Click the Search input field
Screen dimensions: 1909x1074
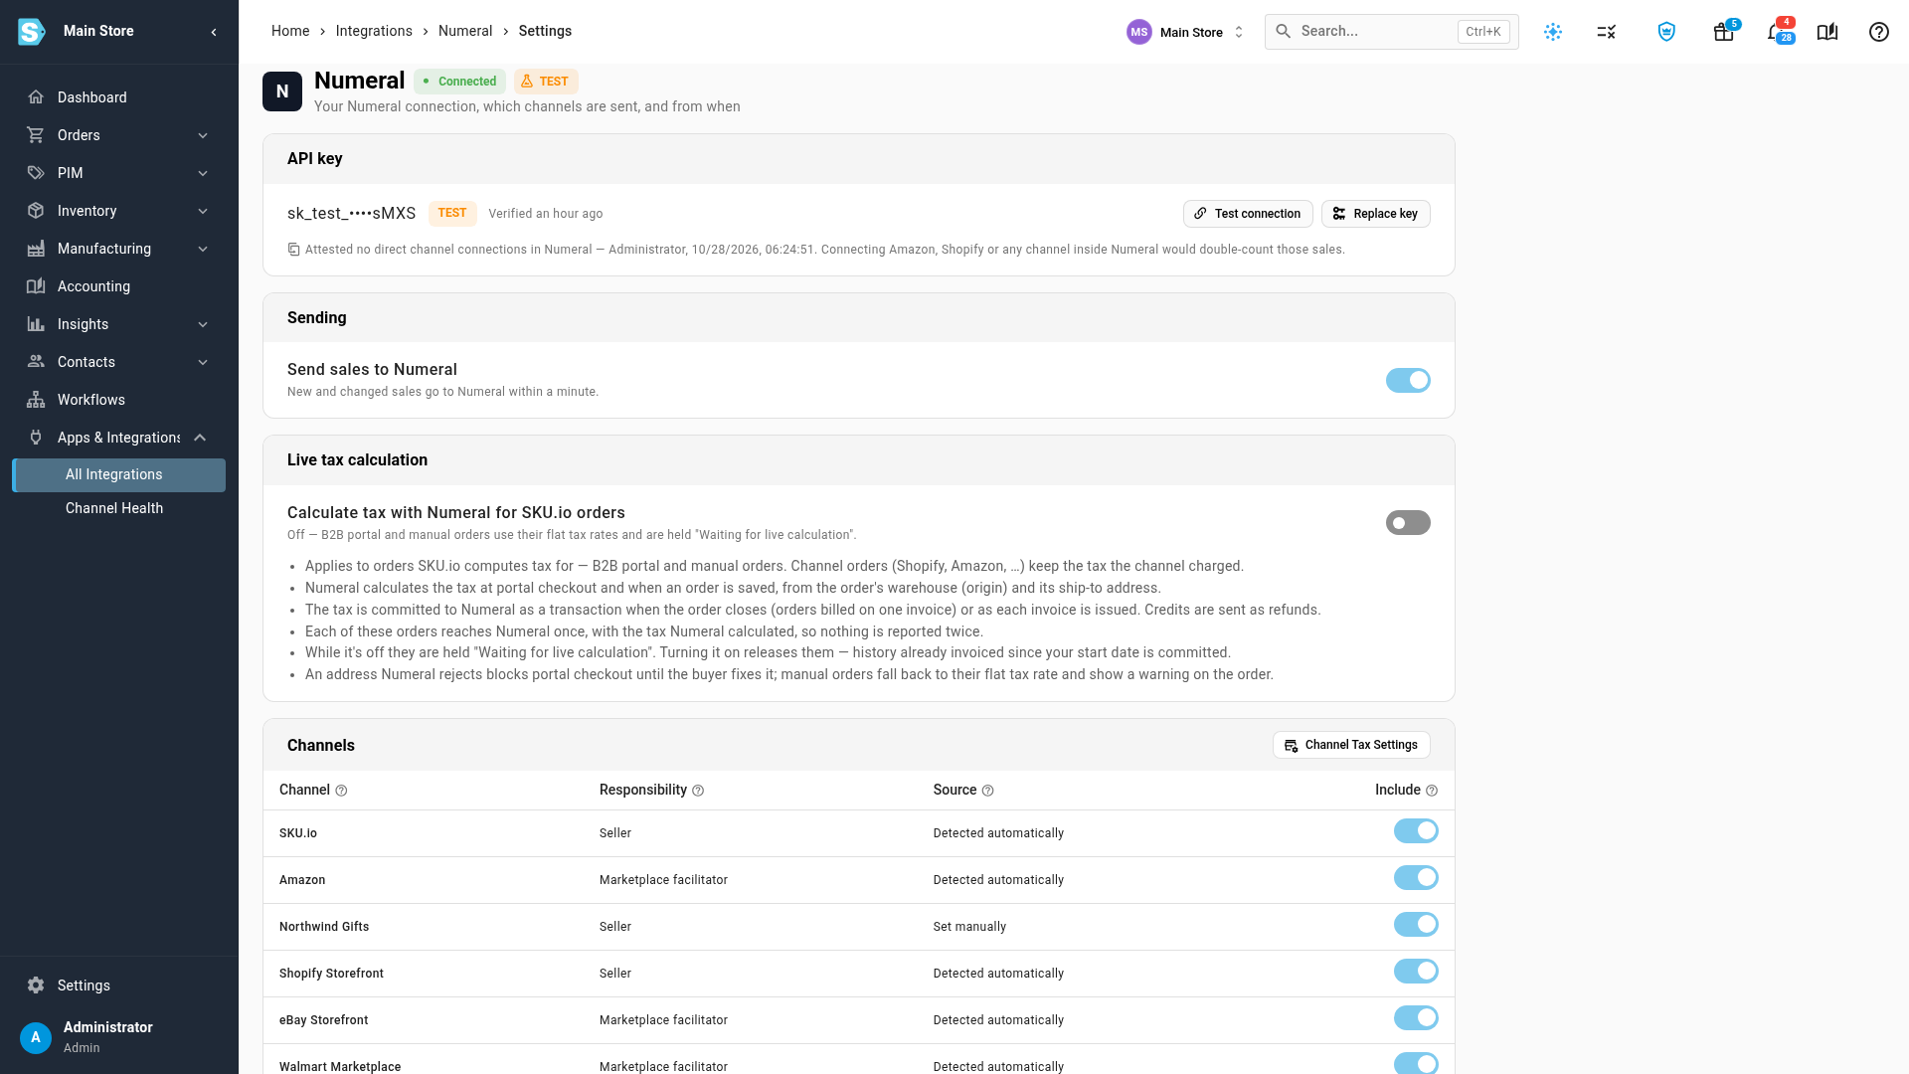pos(1392,32)
